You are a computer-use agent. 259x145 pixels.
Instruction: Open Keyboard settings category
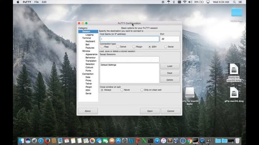[90, 41]
